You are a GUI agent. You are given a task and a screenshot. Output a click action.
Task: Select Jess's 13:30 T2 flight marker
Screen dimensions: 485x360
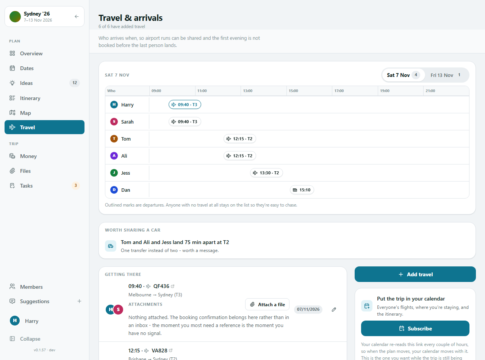coord(266,173)
